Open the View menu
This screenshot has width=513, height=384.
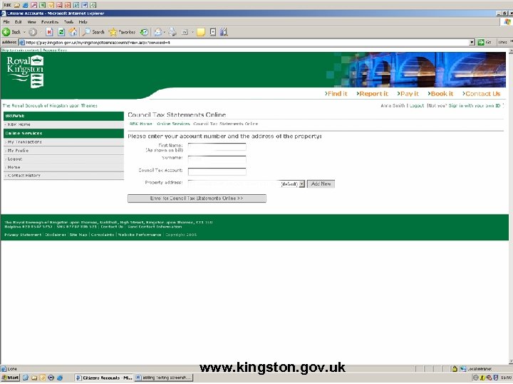(32, 22)
